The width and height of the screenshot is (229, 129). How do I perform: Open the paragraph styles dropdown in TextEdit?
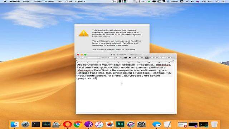(x=79, y=58)
